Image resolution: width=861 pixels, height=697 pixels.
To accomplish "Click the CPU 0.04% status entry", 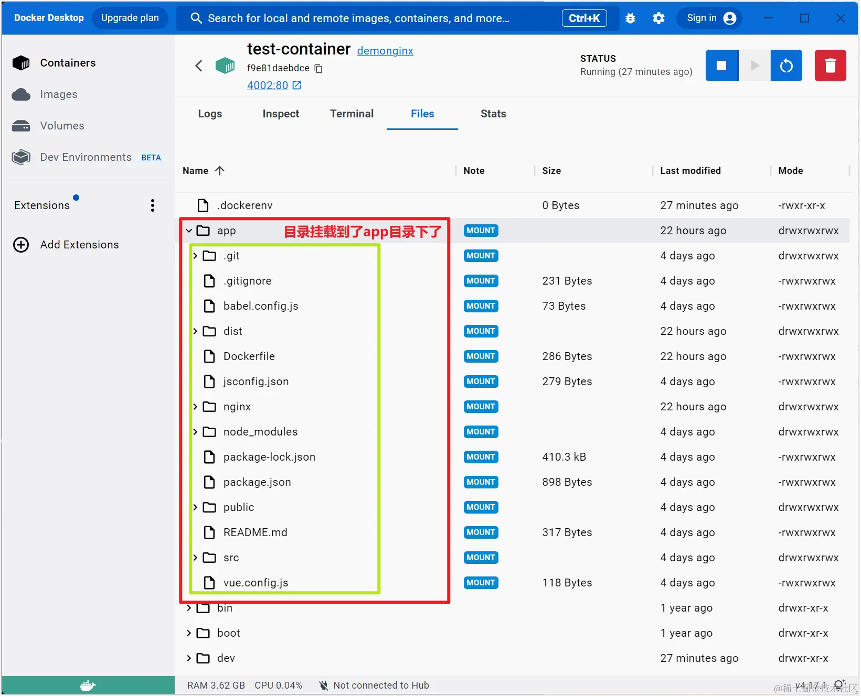I will (278, 685).
